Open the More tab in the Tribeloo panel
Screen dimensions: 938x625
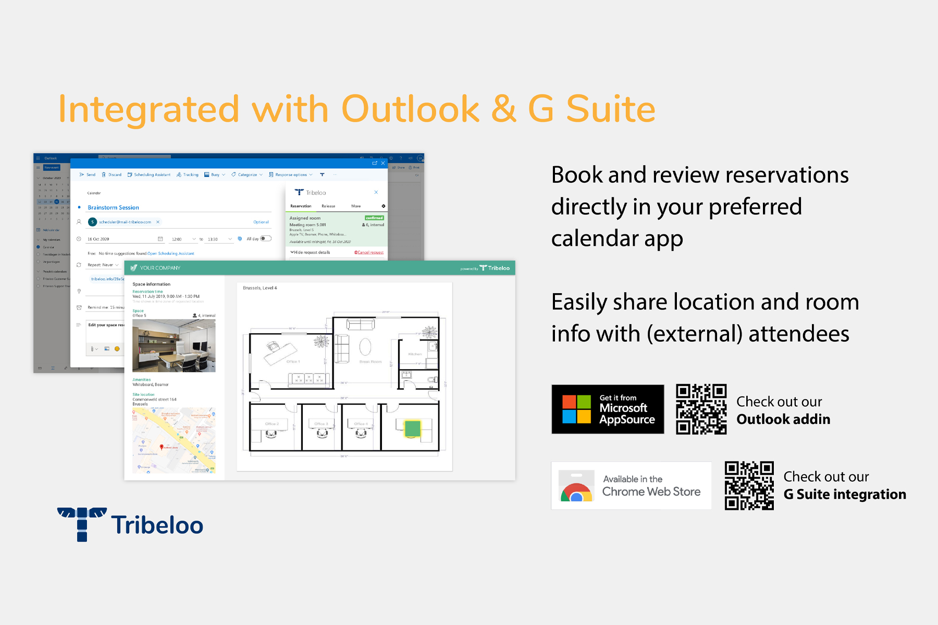pyautogui.click(x=356, y=206)
